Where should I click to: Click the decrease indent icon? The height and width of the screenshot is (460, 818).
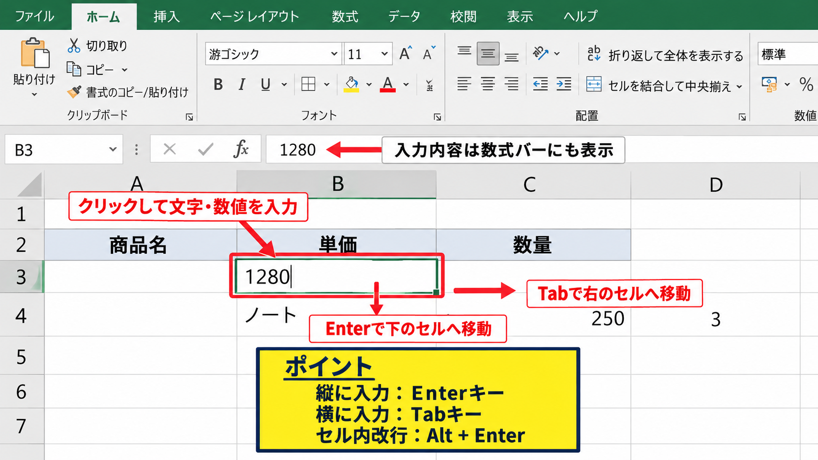540,84
